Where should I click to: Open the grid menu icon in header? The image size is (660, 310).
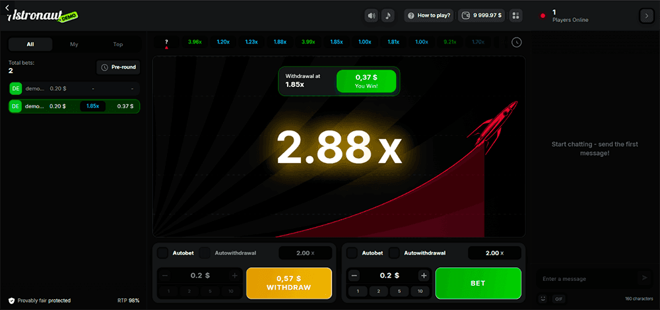pos(516,15)
